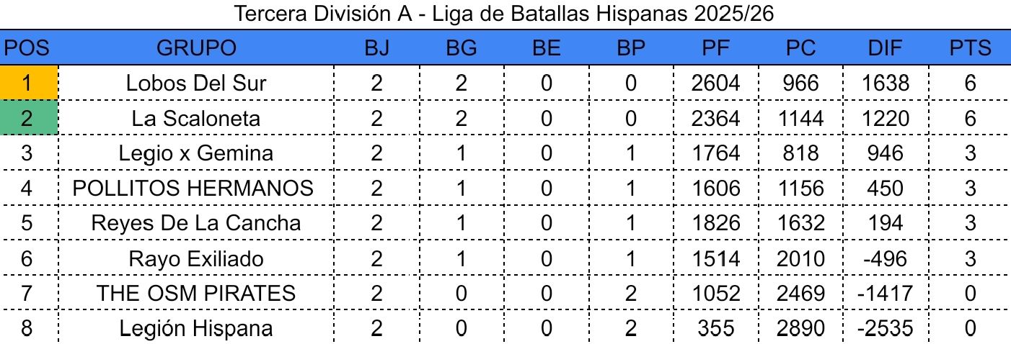Click the PC column header
Viewport: 1011px width, 344px height.
801,47
